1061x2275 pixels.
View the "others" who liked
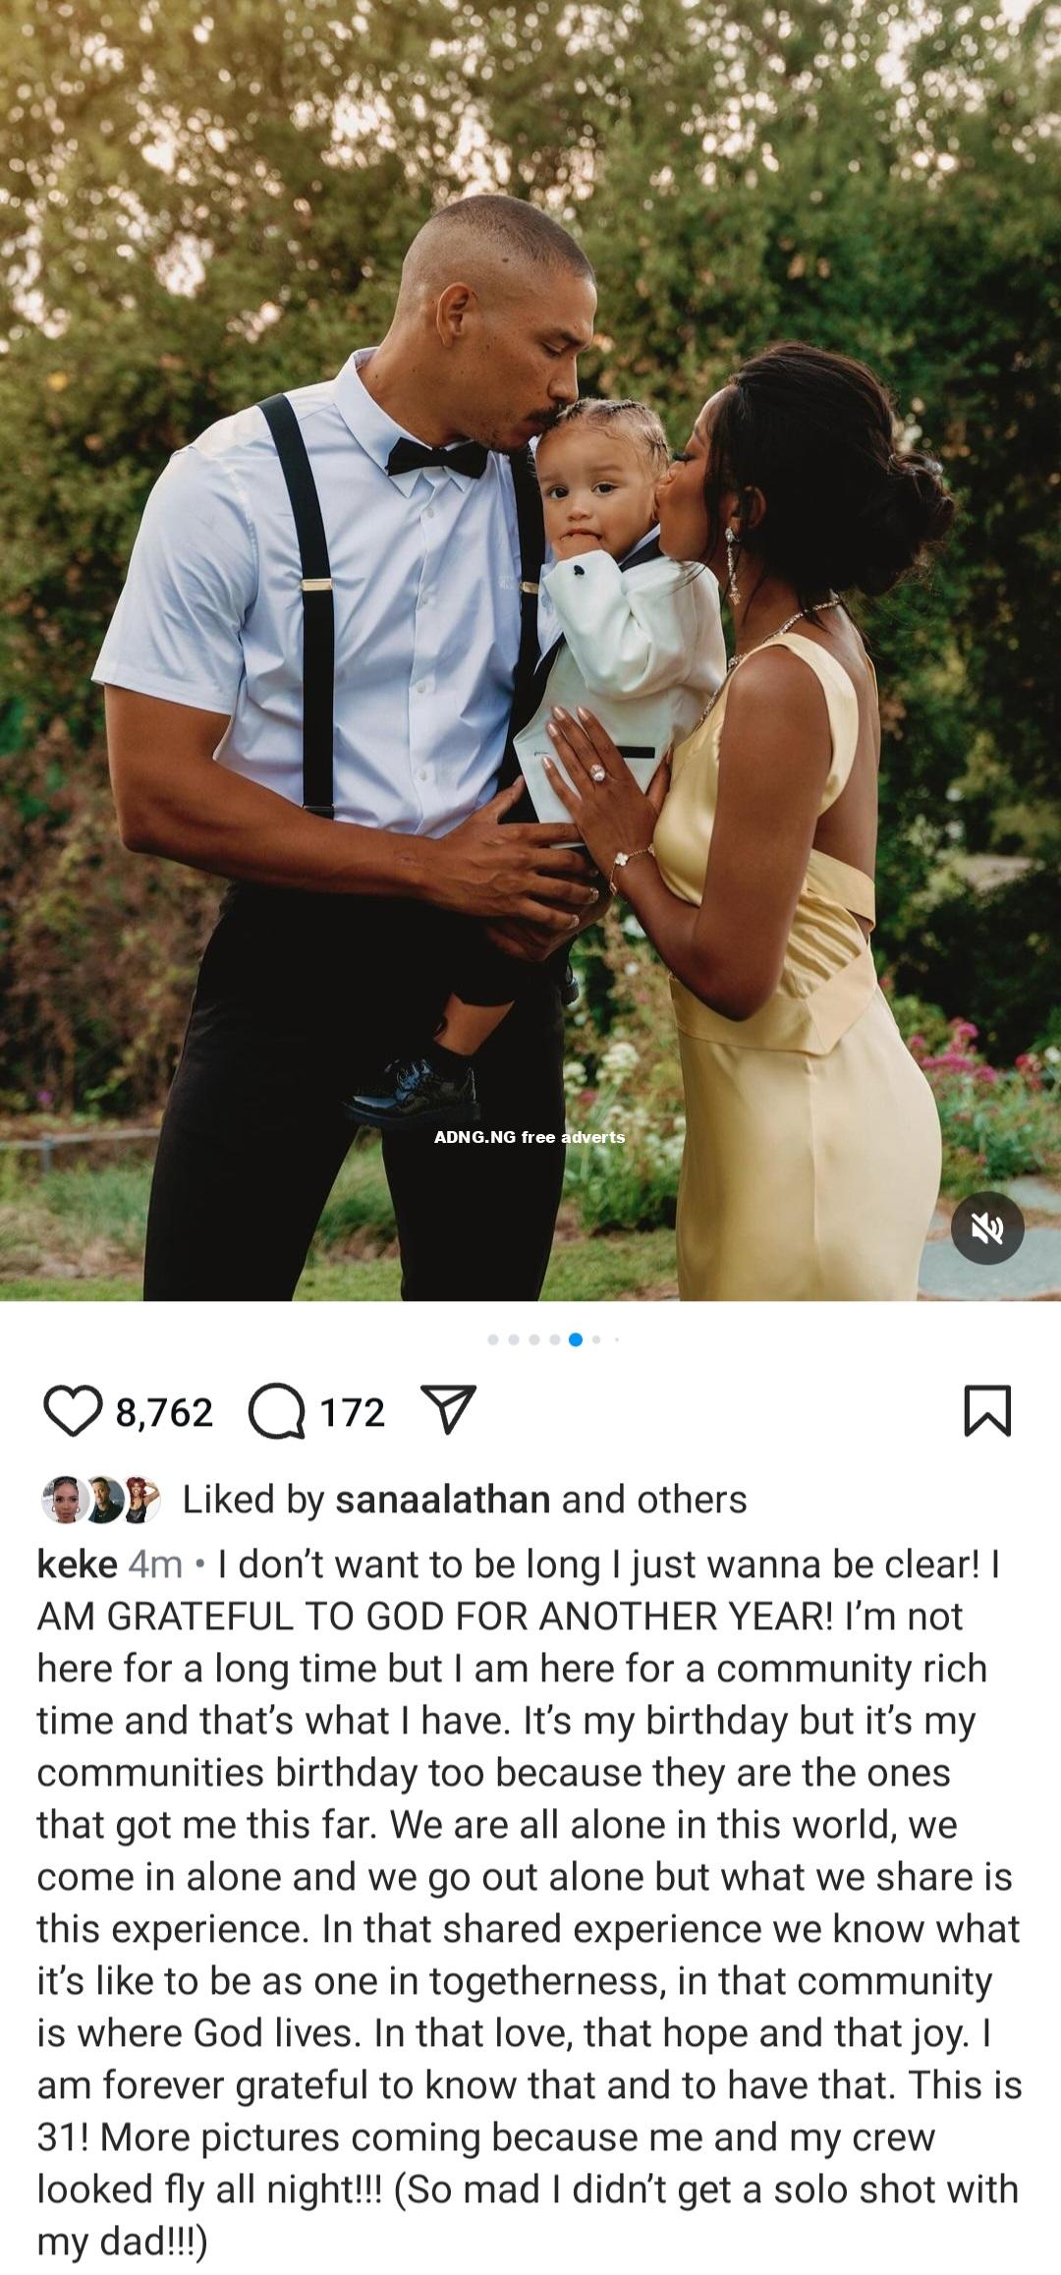coord(692,1500)
